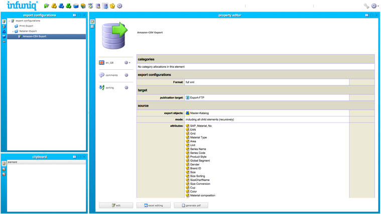
Task: Select Print-Export in the tree
Action: pyautogui.click(x=26, y=26)
